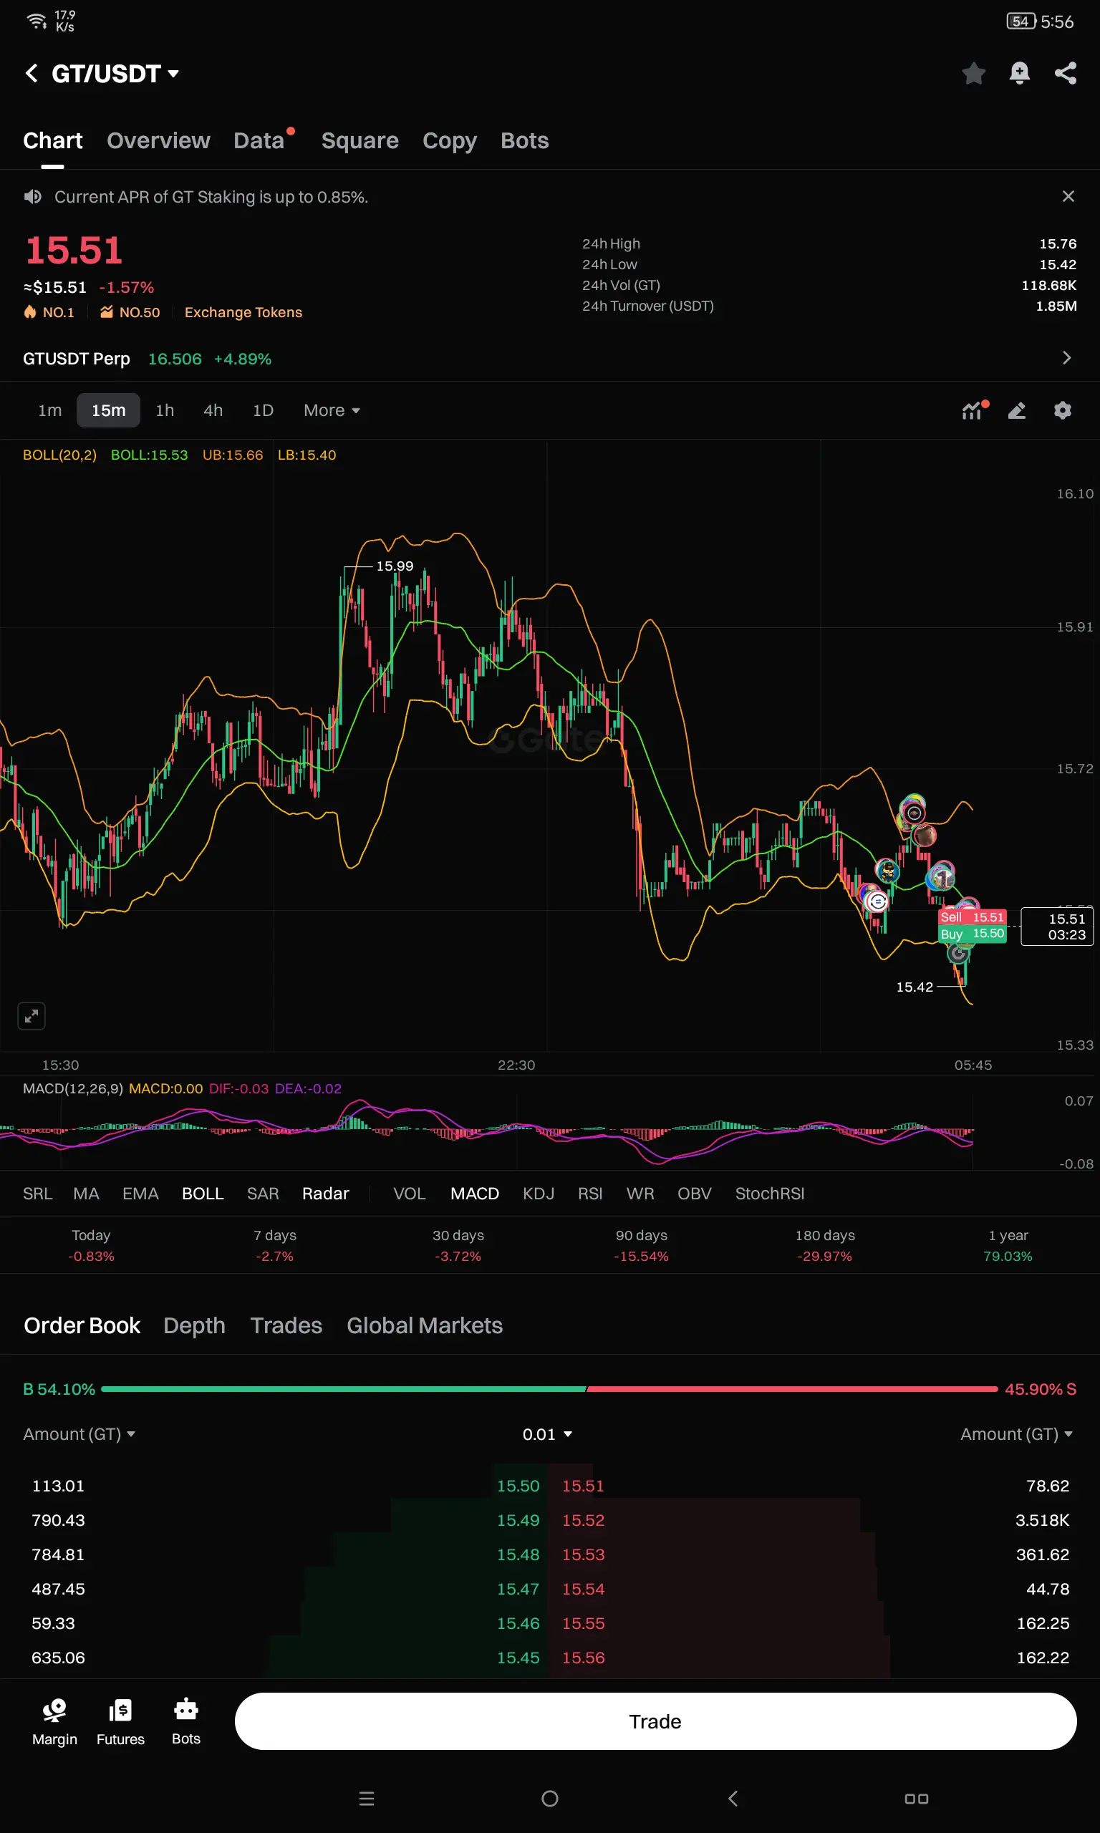Open the GT/USDT pair selector dropdown
The width and height of the screenshot is (1100, 1833).
[115, 73]
